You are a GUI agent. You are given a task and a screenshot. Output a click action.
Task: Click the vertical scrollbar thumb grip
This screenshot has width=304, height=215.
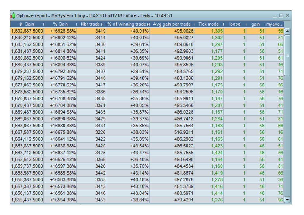(x=287, y=55)
